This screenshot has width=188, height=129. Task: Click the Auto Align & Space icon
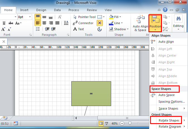click(x=140, y=24)
